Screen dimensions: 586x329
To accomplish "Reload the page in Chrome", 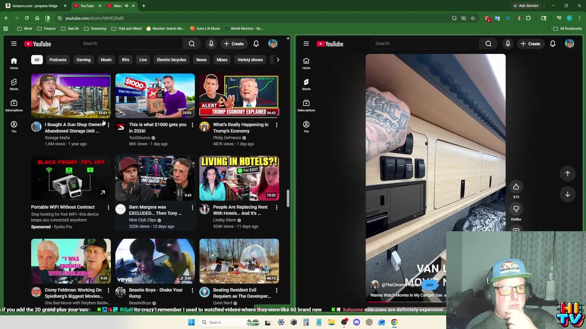I will coord(27,18).
